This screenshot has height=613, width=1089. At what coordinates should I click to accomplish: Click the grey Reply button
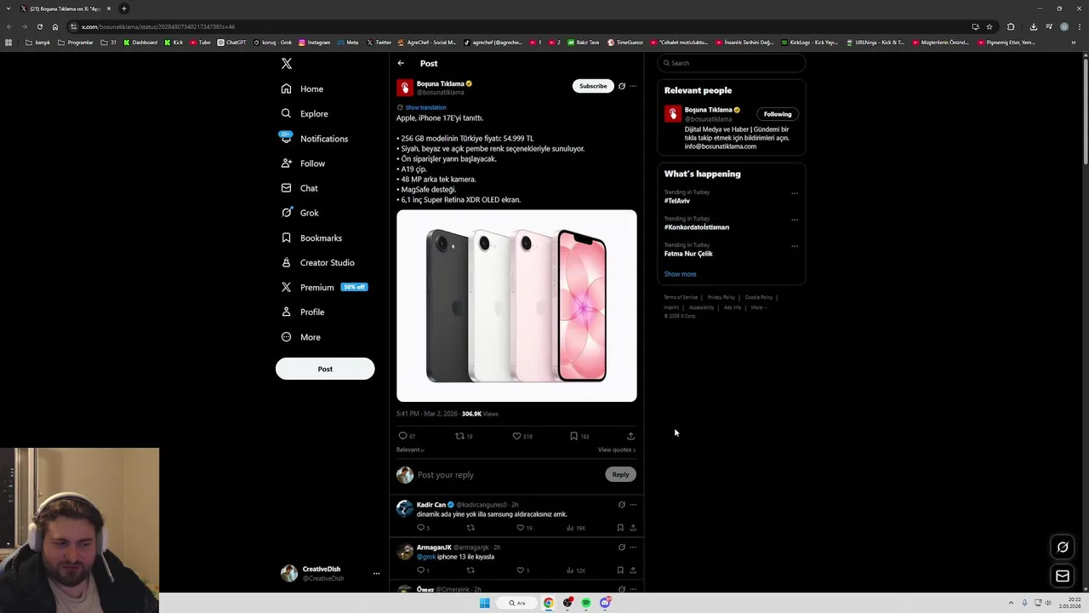tap(620, 474)
